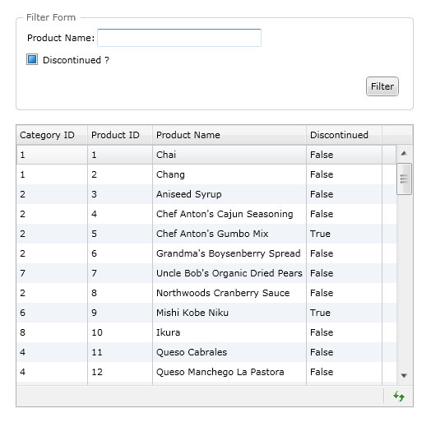The width and height of the screenshot is (431, 427).
Task: Click the scrollbar up arrow
Action: point(404,154)
